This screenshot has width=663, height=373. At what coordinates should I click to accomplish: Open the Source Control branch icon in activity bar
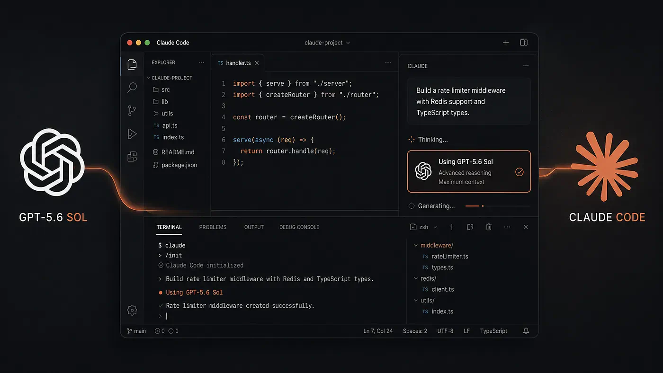132,111
